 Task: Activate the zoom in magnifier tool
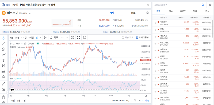[x=3, y=90]
